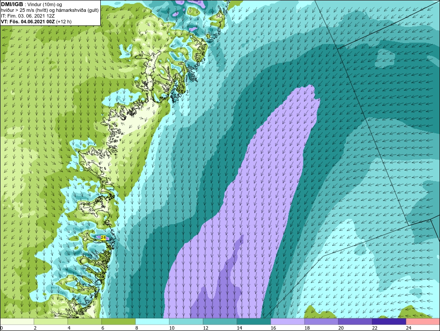Click 'IT: Fim. 03. 06. 2021 12Z' line

pyautogui.click(x=28, y=16)
